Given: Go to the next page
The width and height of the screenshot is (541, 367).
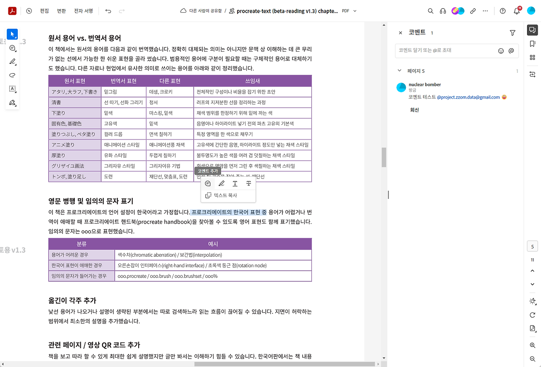Looking at the screenshot, I should (532, 285).
